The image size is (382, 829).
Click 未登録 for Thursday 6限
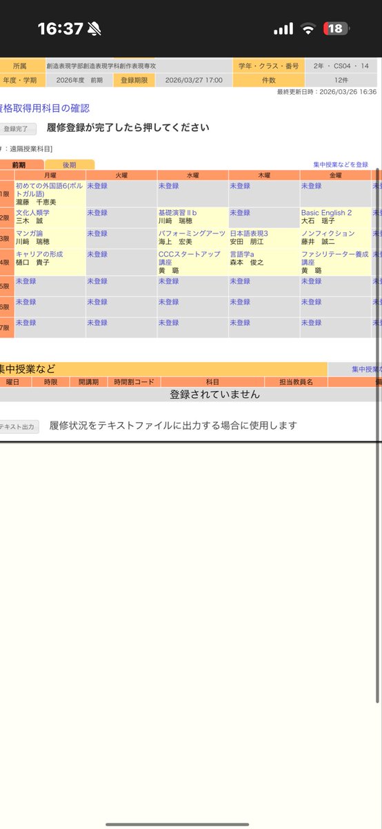[240, 302]
